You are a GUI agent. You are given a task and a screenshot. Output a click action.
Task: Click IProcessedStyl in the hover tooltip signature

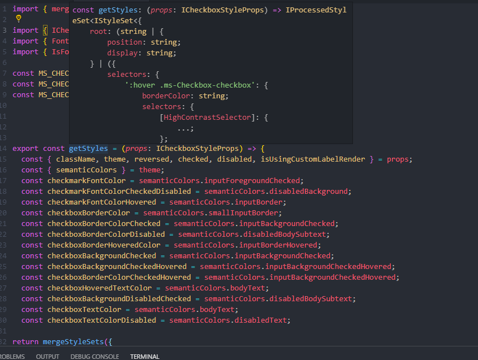(x=316, y=10)
